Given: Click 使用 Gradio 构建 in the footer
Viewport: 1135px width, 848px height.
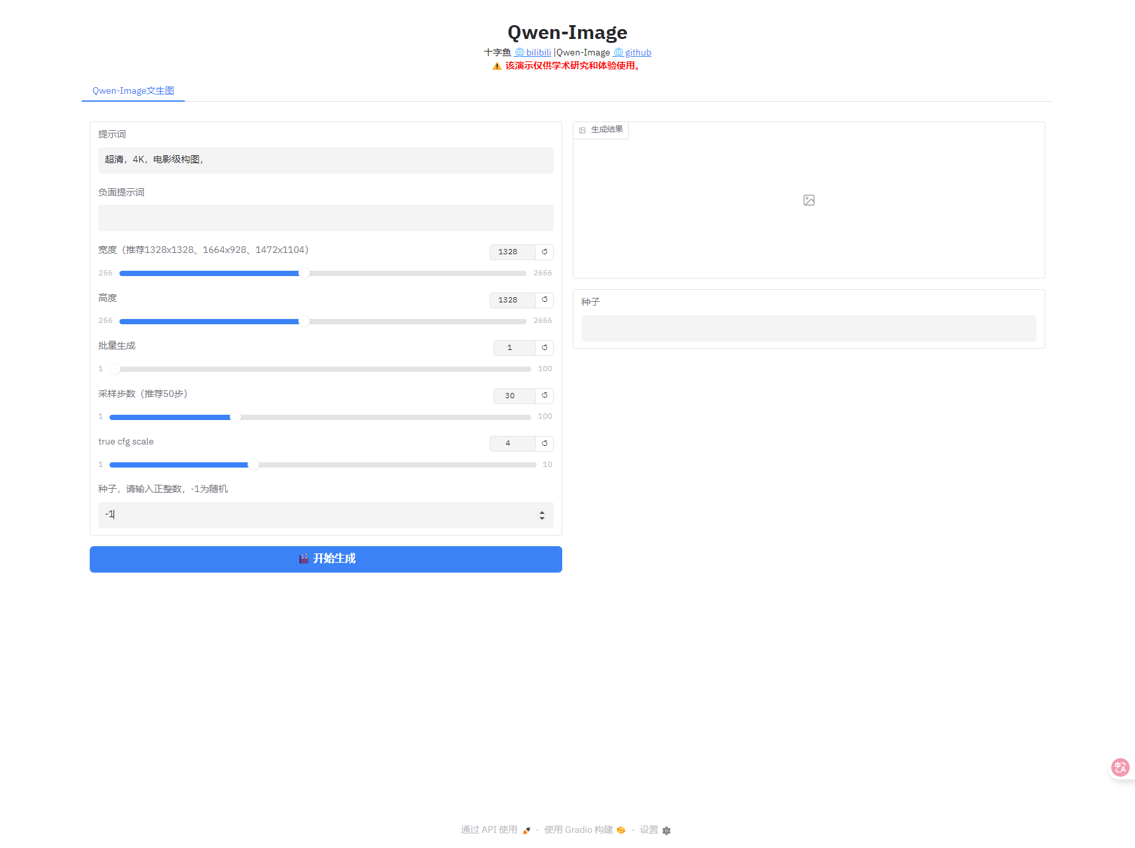Looking at the screenshot, I should tap(579, 830).
